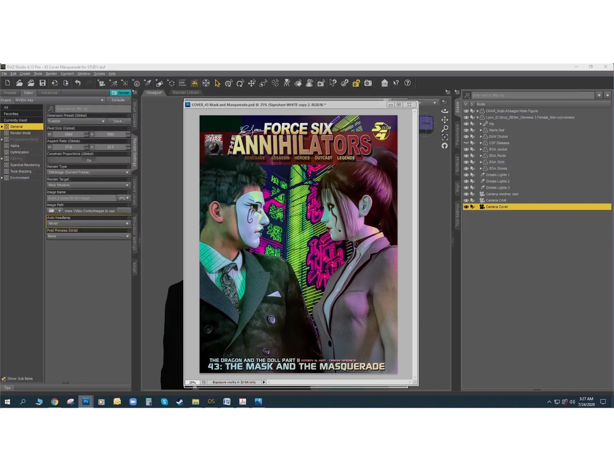Click the Image Path browse ellipsis button
Viewport: 614px width, 472px height.
124,211
